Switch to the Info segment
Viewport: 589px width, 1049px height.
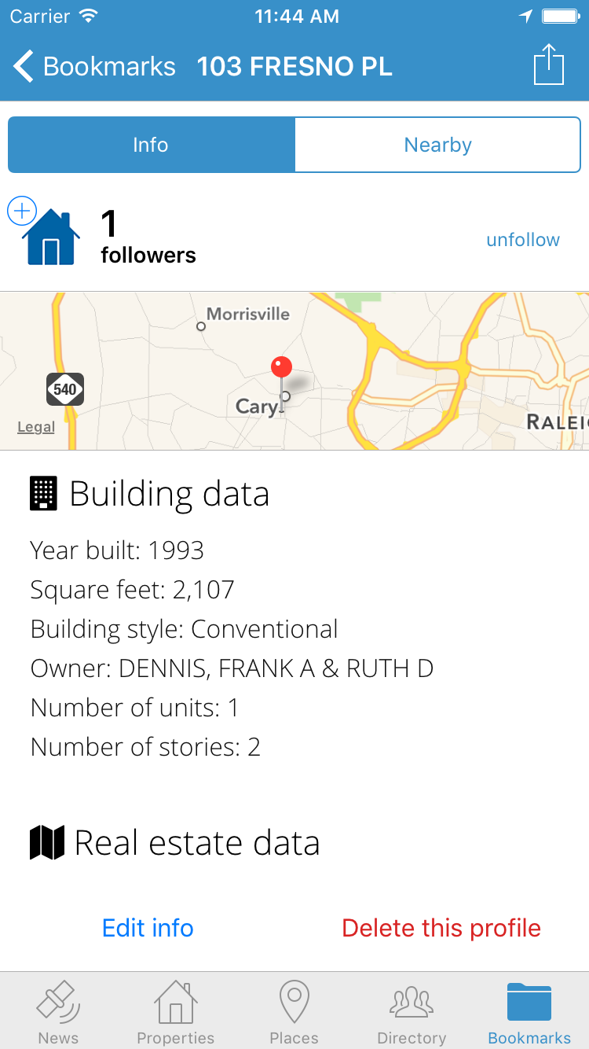[x=151, y=145]
